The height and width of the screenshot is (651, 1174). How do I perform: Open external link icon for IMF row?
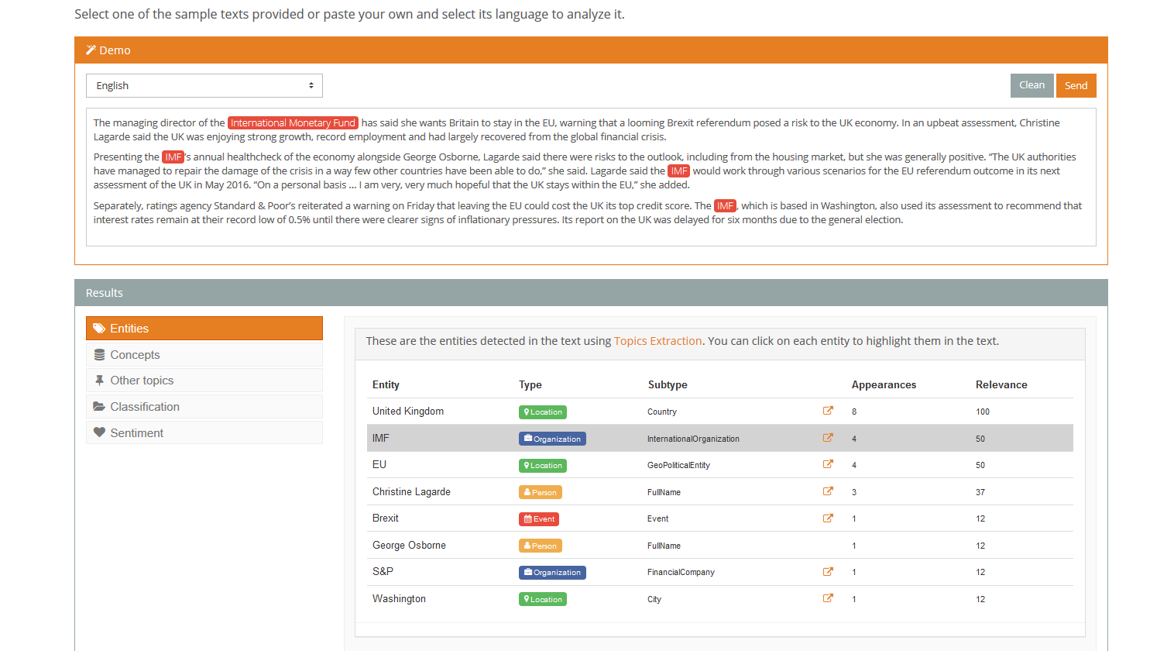828,438
